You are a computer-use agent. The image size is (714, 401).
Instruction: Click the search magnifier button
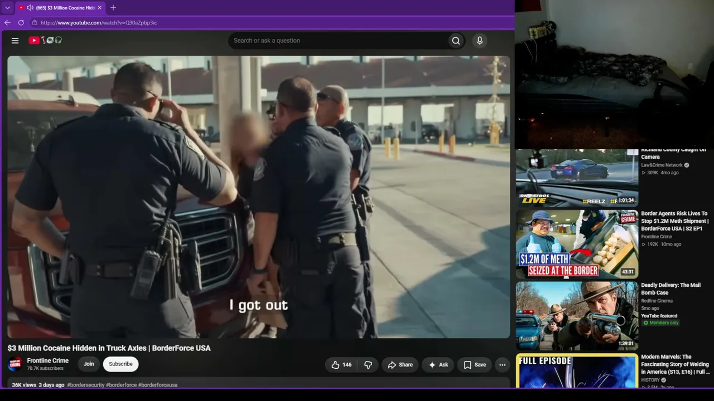pos(456,41)
